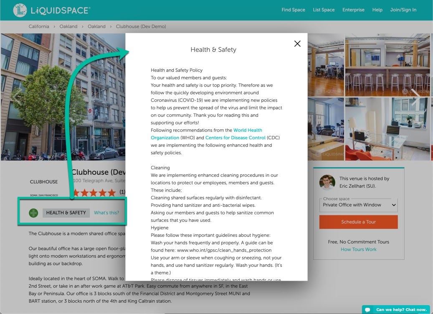Viewport: 433px width, 314px height.
Task: Open the Choose space dropdown
Action: tap(359, 205)
